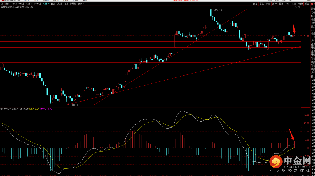Click the diamond icon at chart top right
Image resolution: width=315 pixels, height=176 pixels.
point(296,8)
